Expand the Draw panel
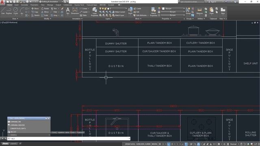Viewport: 260px width, 146px height. click(15, 19)
